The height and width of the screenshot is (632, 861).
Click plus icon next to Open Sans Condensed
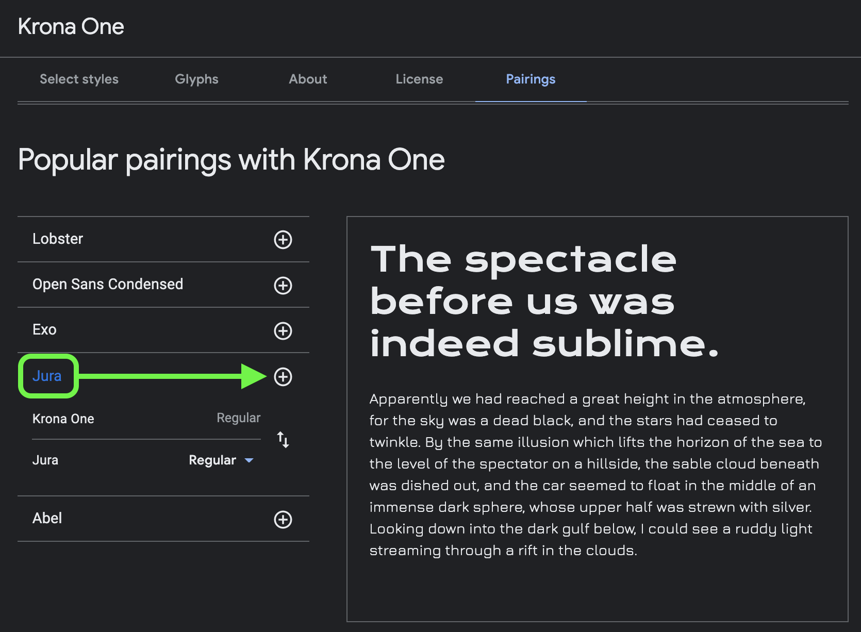coord(283,286)
